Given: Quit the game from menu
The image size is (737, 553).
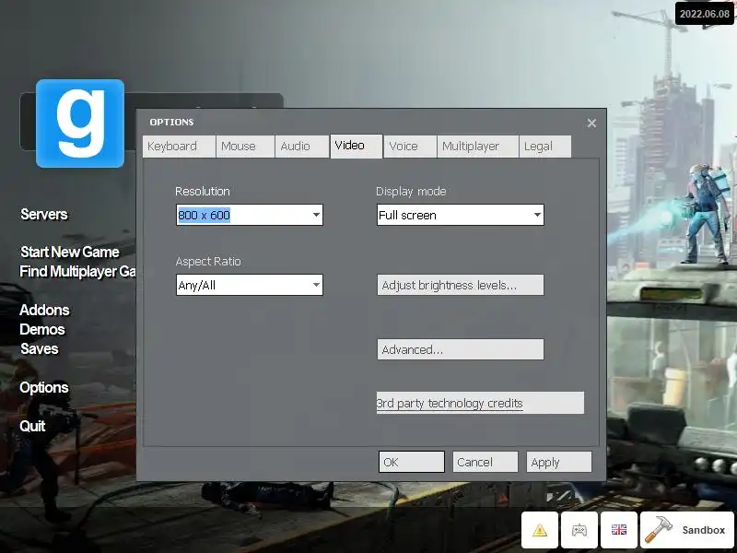Looking at the screenshot, I should pos(32,426).
